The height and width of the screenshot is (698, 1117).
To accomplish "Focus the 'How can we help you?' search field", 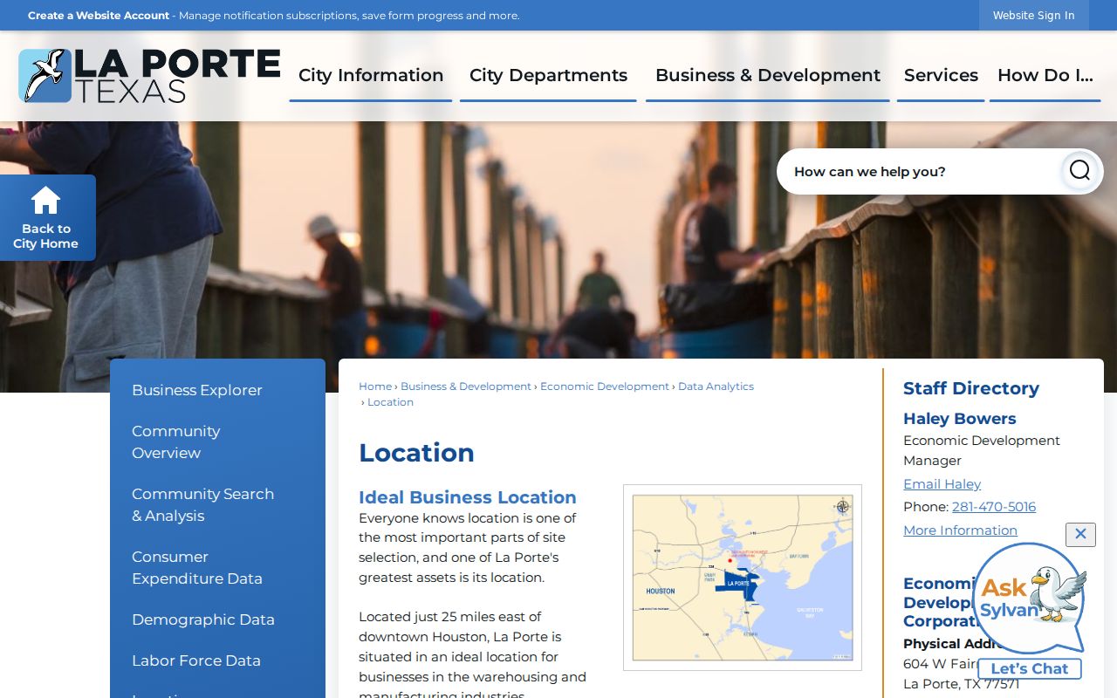I will [916, 171].
